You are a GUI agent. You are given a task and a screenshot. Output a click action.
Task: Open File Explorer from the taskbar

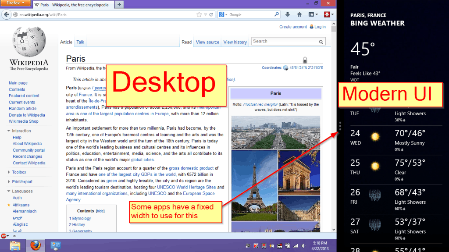tap(15, 246)
